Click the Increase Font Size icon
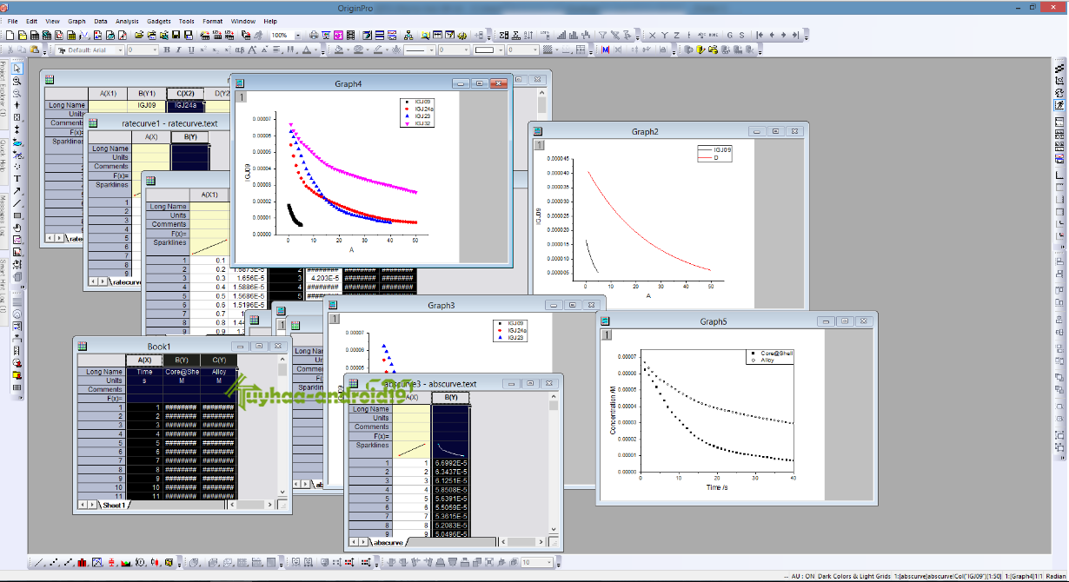Screen dimensions: 1069x582 (x=251, y=50)
